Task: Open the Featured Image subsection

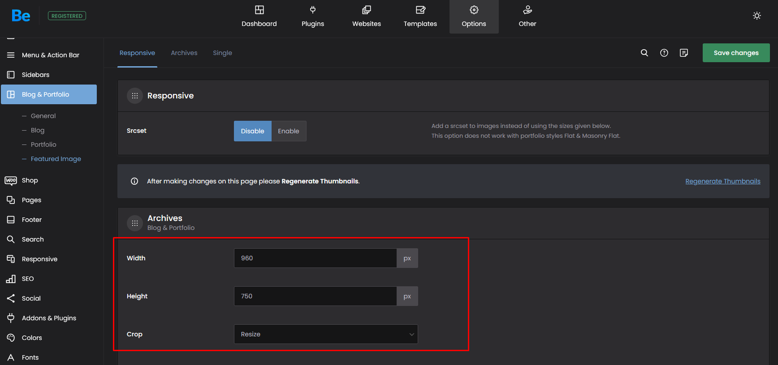Action: pyautogui.click(x=56, y=159)
